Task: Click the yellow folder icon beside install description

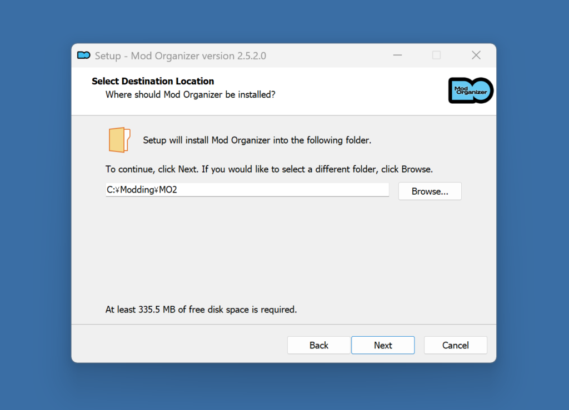Action: click(x=119, y=140)
